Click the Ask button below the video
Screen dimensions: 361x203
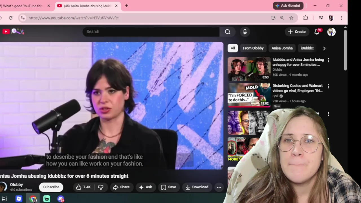pyautogui.click(x=146, y=187)
